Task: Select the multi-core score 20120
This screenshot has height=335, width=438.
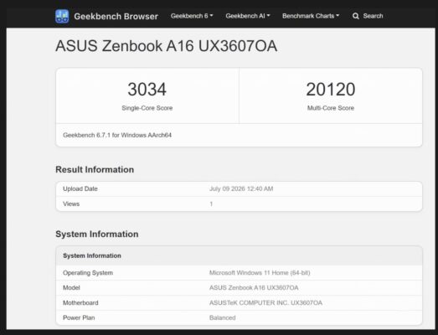Action: [331, 89]
